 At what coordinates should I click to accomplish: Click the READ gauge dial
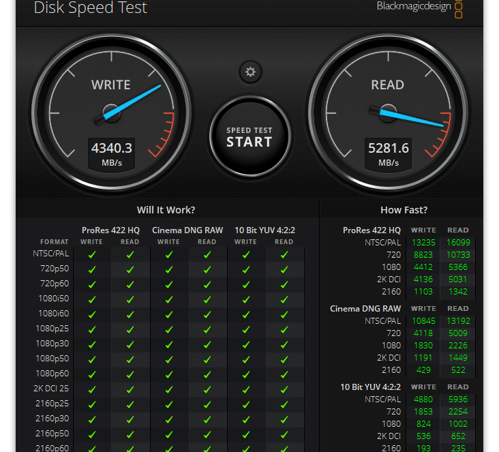click(389, 112)
